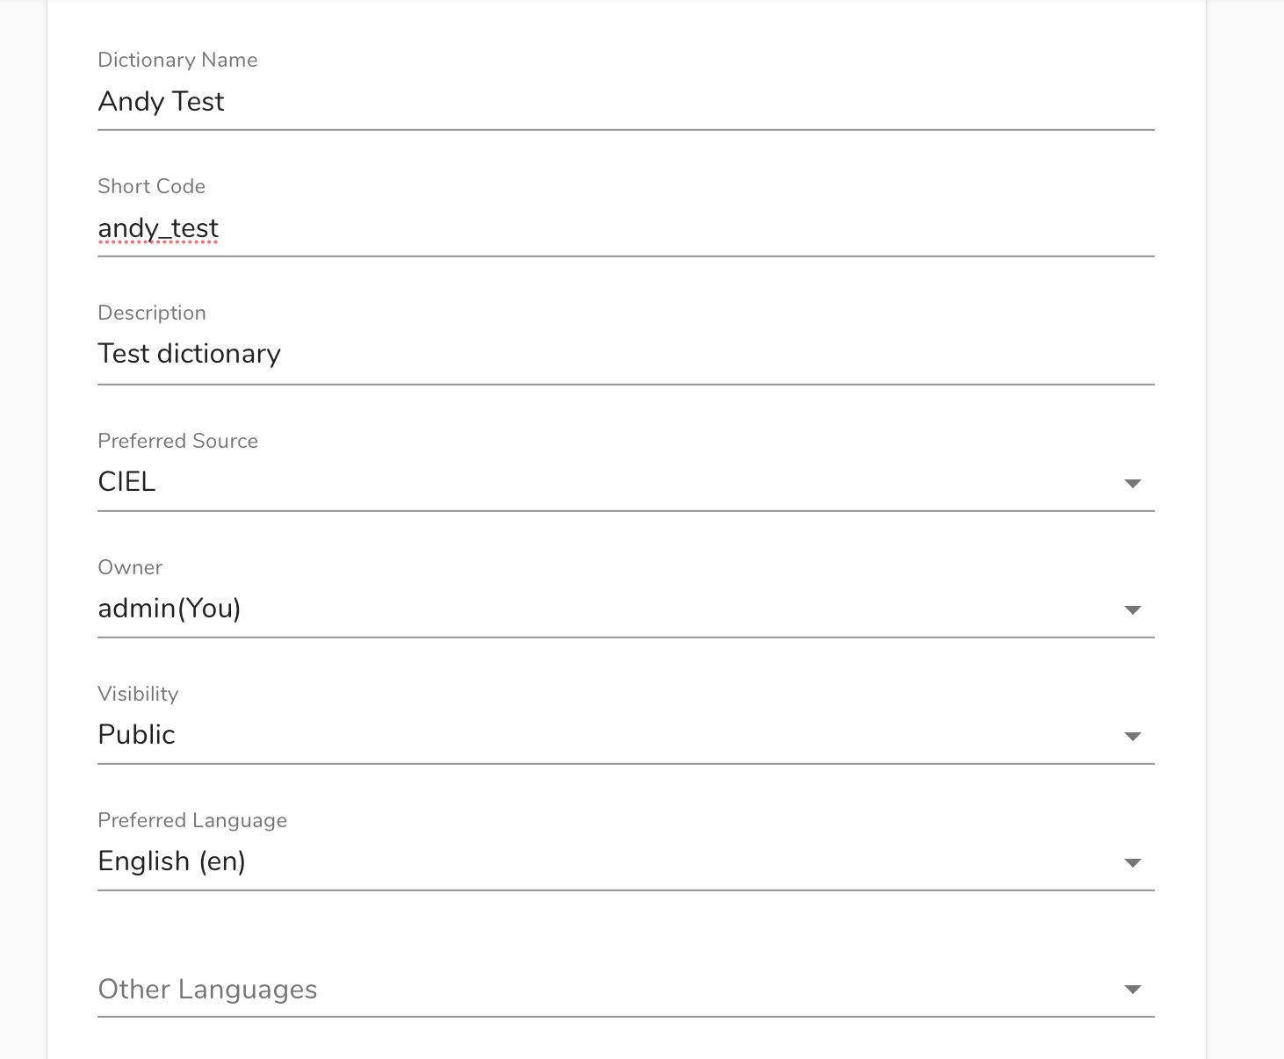1284x1059 pixels.
Task: Focus the Short Code field with andy_test
Action: 625,229
